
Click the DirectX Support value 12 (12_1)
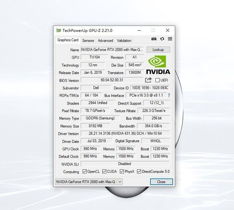[156, 103]
